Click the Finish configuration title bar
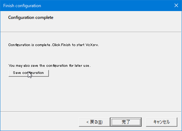Screen dimensions: 182x131 83,6
